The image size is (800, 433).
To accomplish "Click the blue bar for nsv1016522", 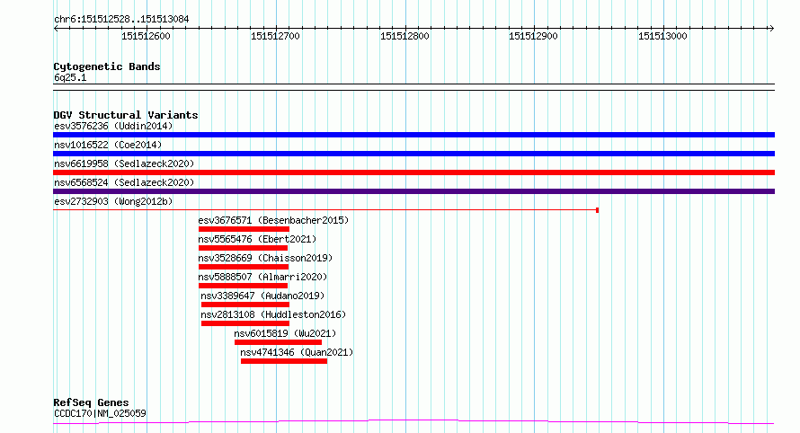I will tap(413, 154).
